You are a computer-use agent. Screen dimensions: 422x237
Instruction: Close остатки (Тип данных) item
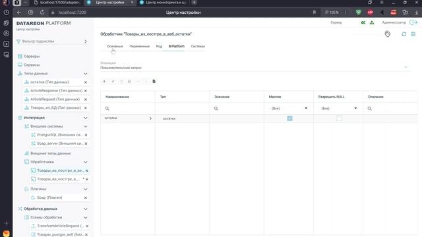pyautogui.click(x=86, y=82)
